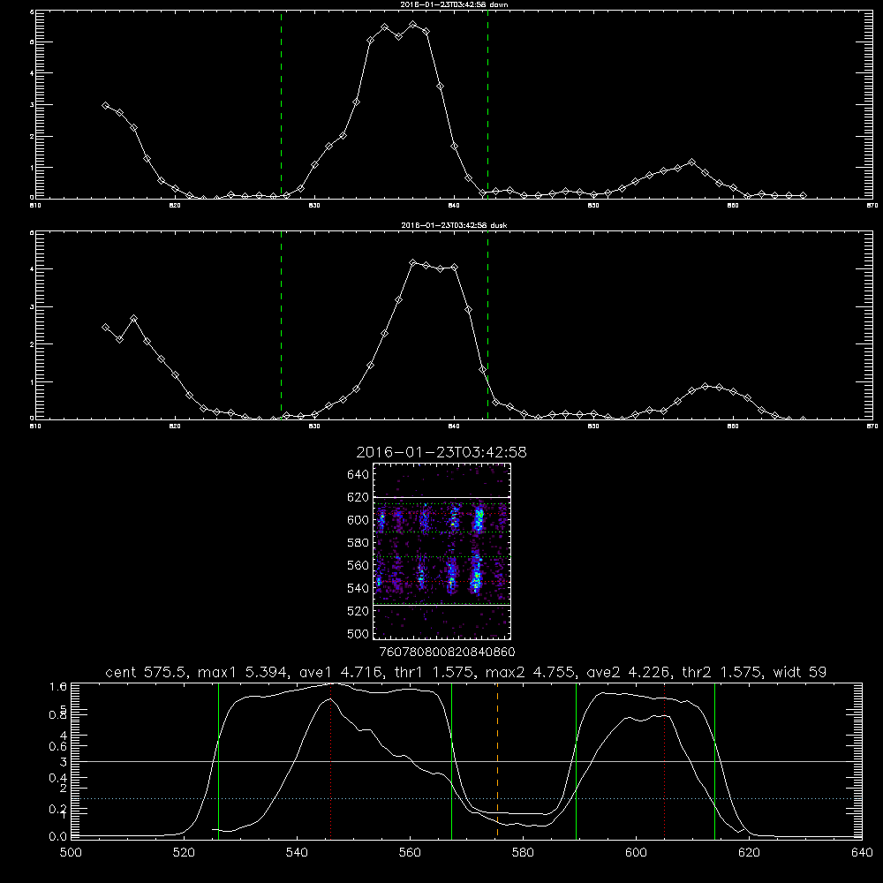The height and width of the screenshot is (883, 883).
Task: Click '540' on the spectral image y-axis
Action: tap(358, 588)
